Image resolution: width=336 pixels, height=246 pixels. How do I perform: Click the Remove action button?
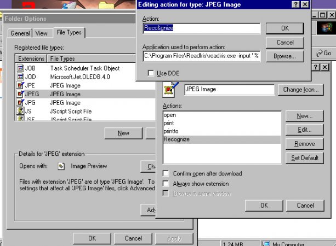[305, 144]
